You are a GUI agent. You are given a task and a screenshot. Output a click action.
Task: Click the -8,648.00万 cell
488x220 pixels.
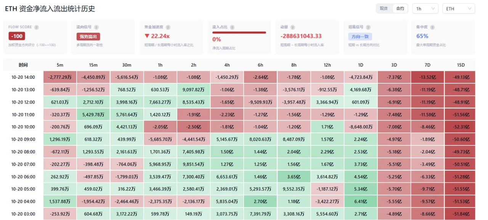tap(360, 127)
